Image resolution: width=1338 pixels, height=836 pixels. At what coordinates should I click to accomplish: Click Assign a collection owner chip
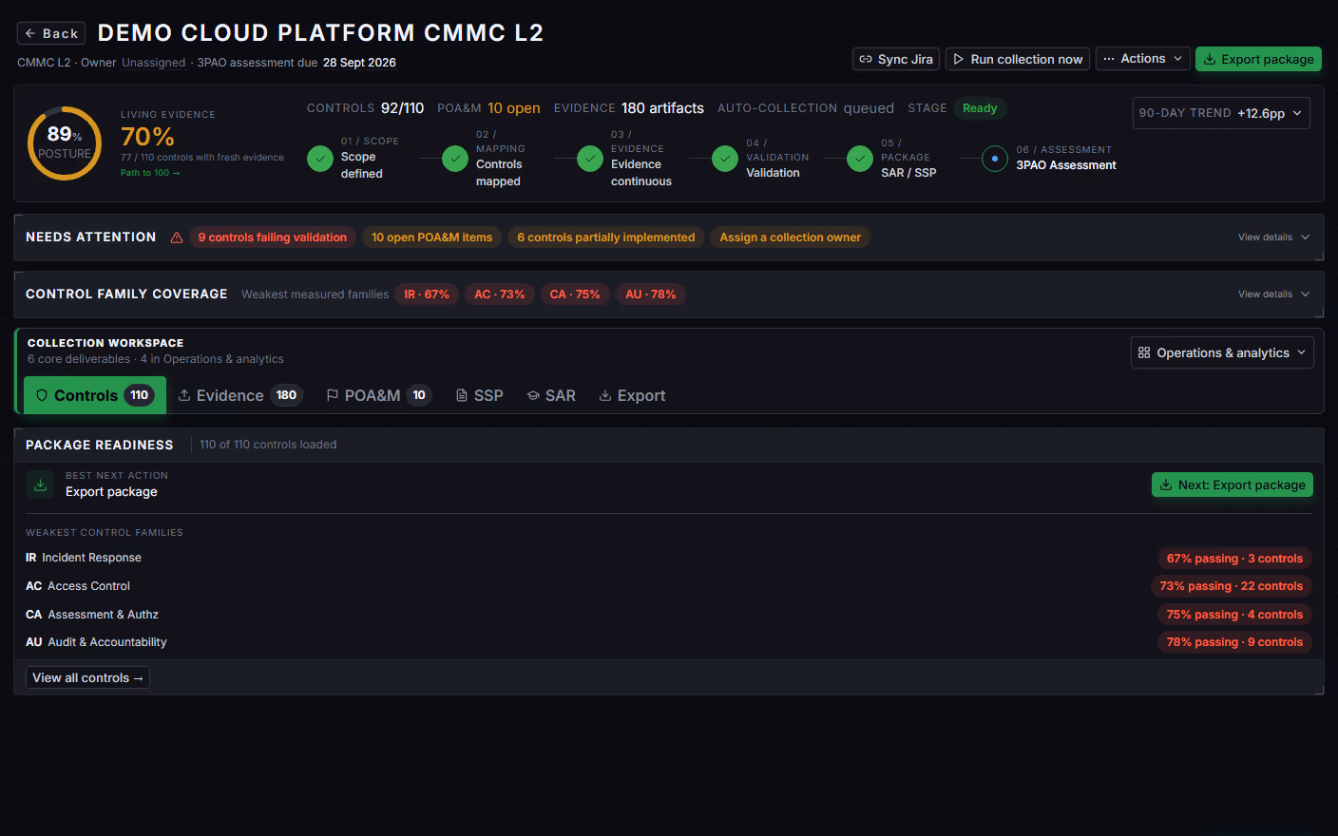click(x=790, y=237)
